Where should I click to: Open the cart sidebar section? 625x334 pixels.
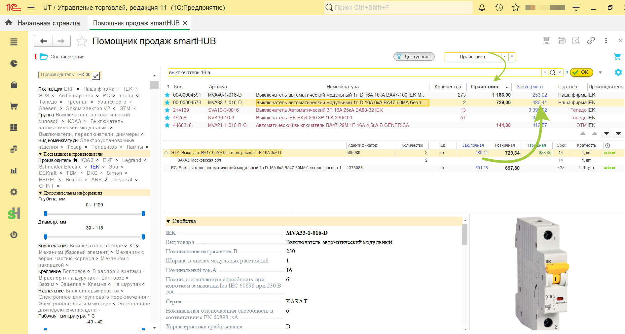pos(14,106)
